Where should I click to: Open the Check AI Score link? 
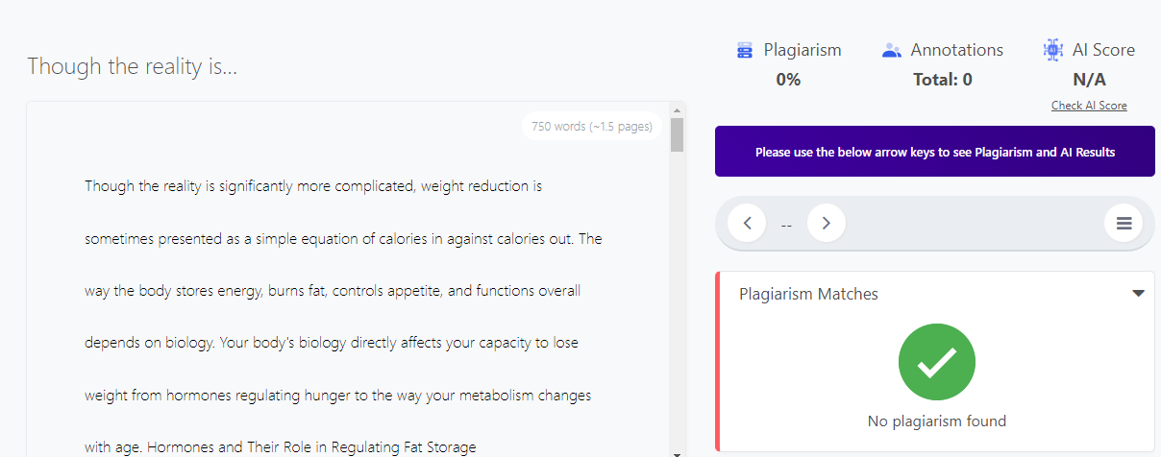point(1089,106)
